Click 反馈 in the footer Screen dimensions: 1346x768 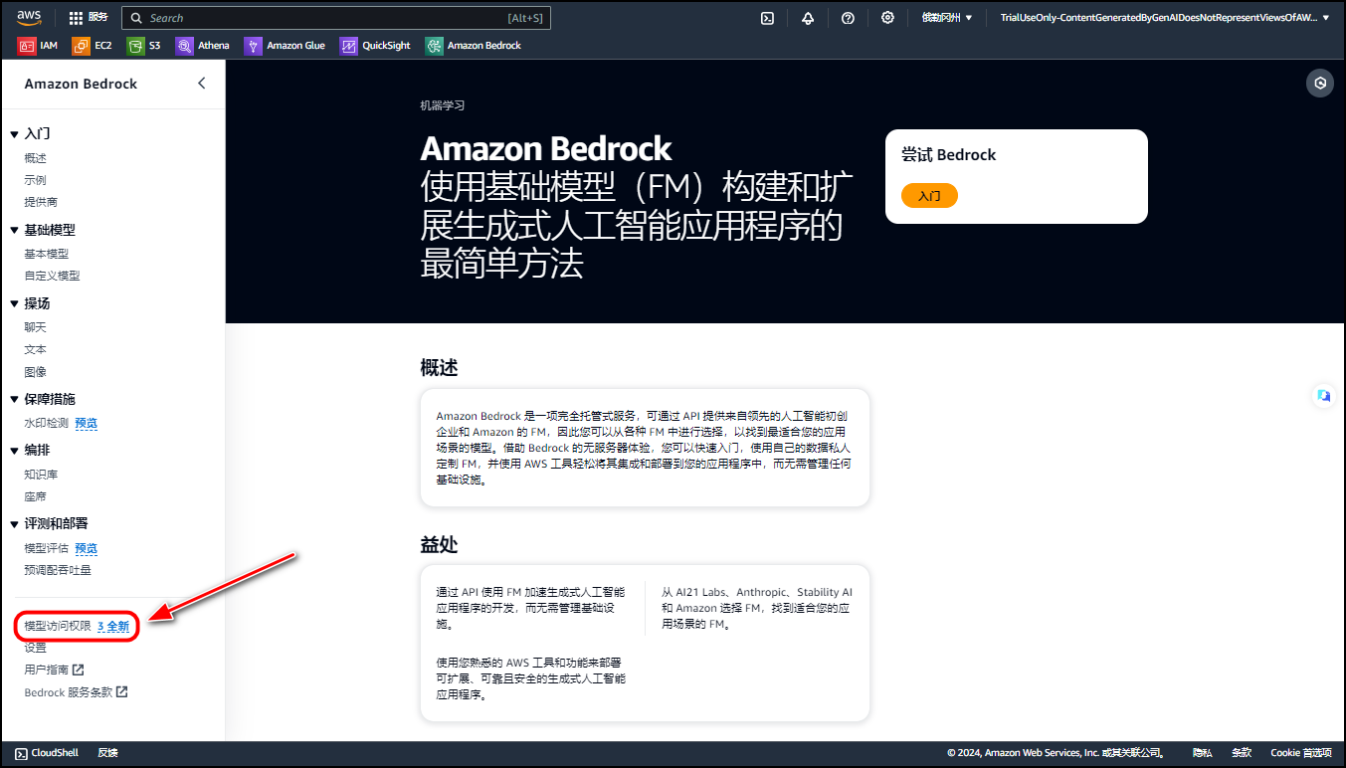[107, 753]
